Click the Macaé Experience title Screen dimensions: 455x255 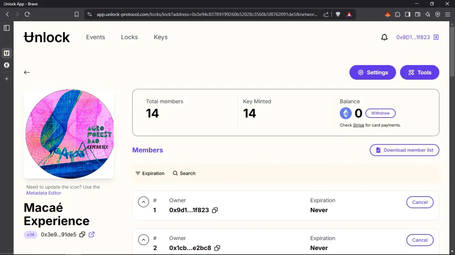pos(57,214)
